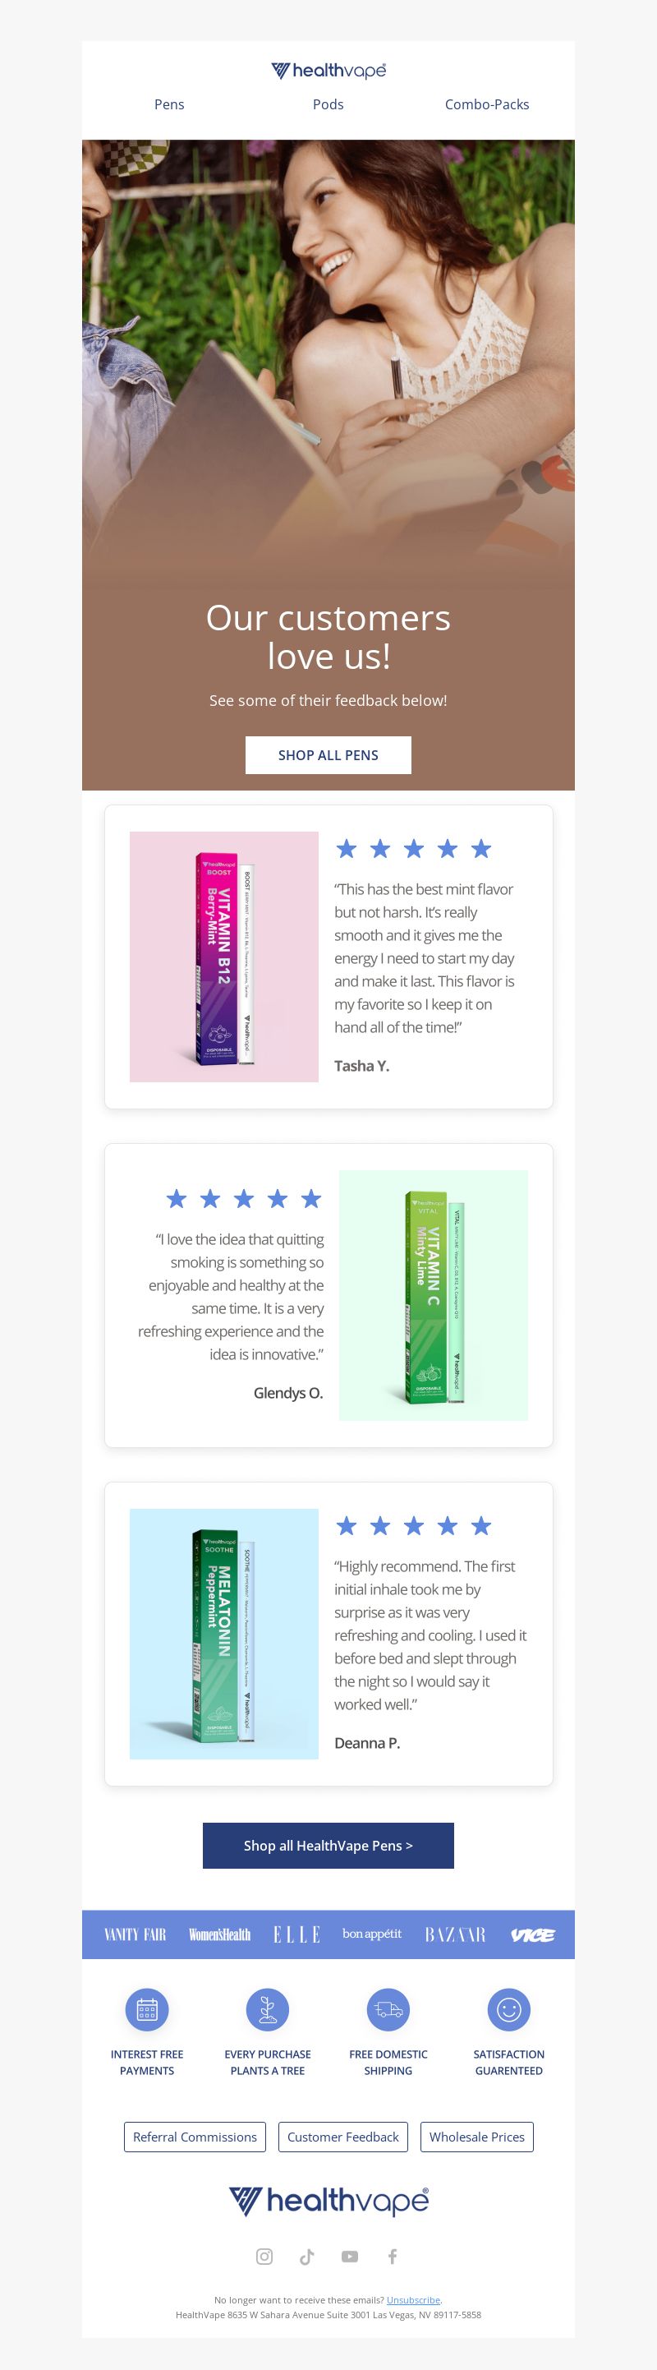Image resolution: width=657 pixels, height=2370 pixels.
Task: Open the Pods menu item
Action: (328, 105)
